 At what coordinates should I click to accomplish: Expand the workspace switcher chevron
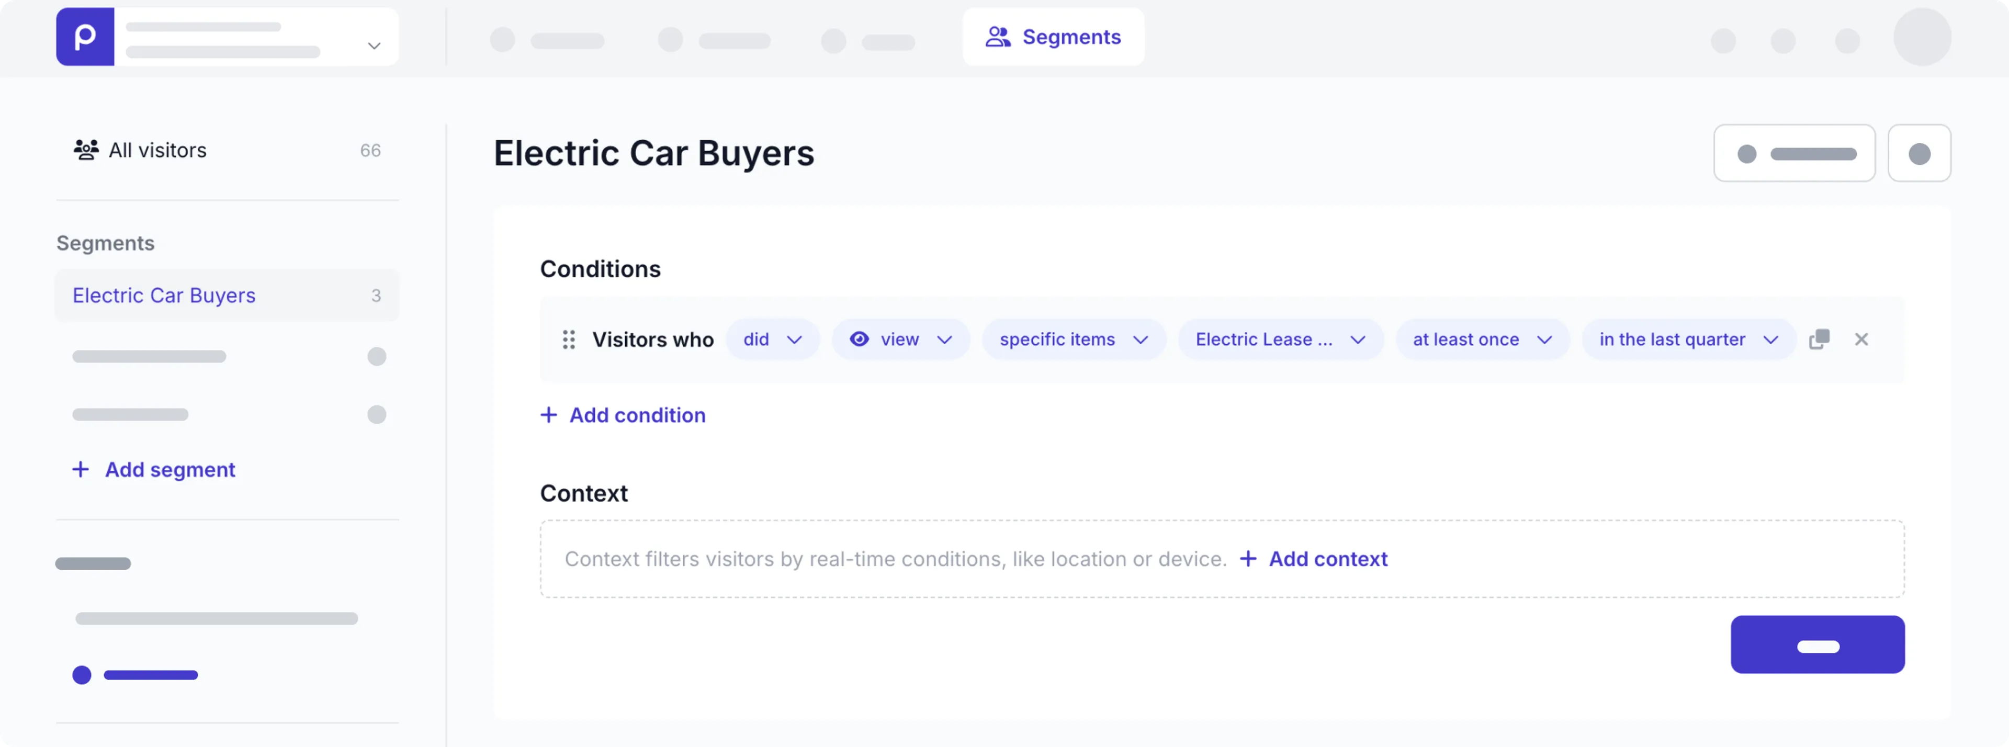[x=374, y=46]
